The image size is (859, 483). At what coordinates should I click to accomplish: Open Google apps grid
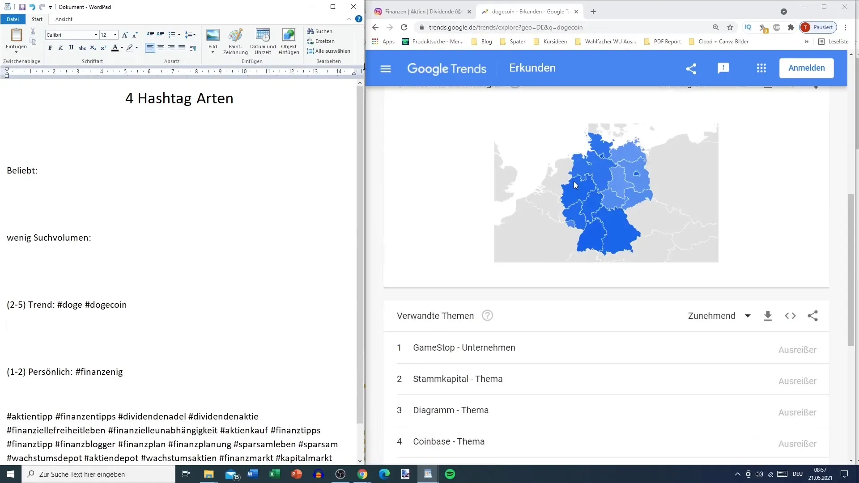pos(761,68)
